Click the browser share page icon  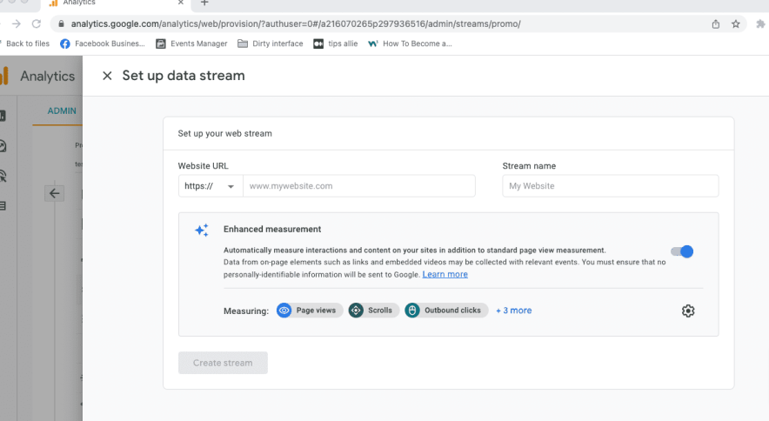[716, 23]
